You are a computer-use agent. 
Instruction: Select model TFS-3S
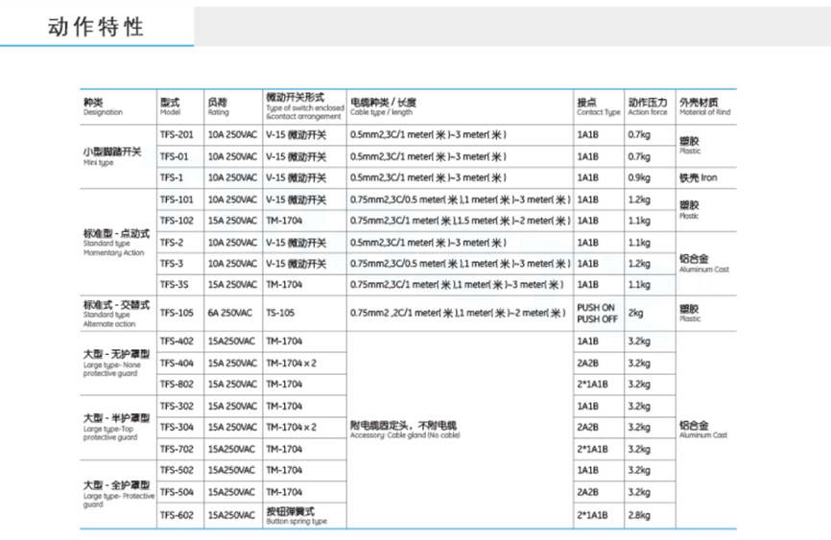pyautogui.click(x=174, y=285)
